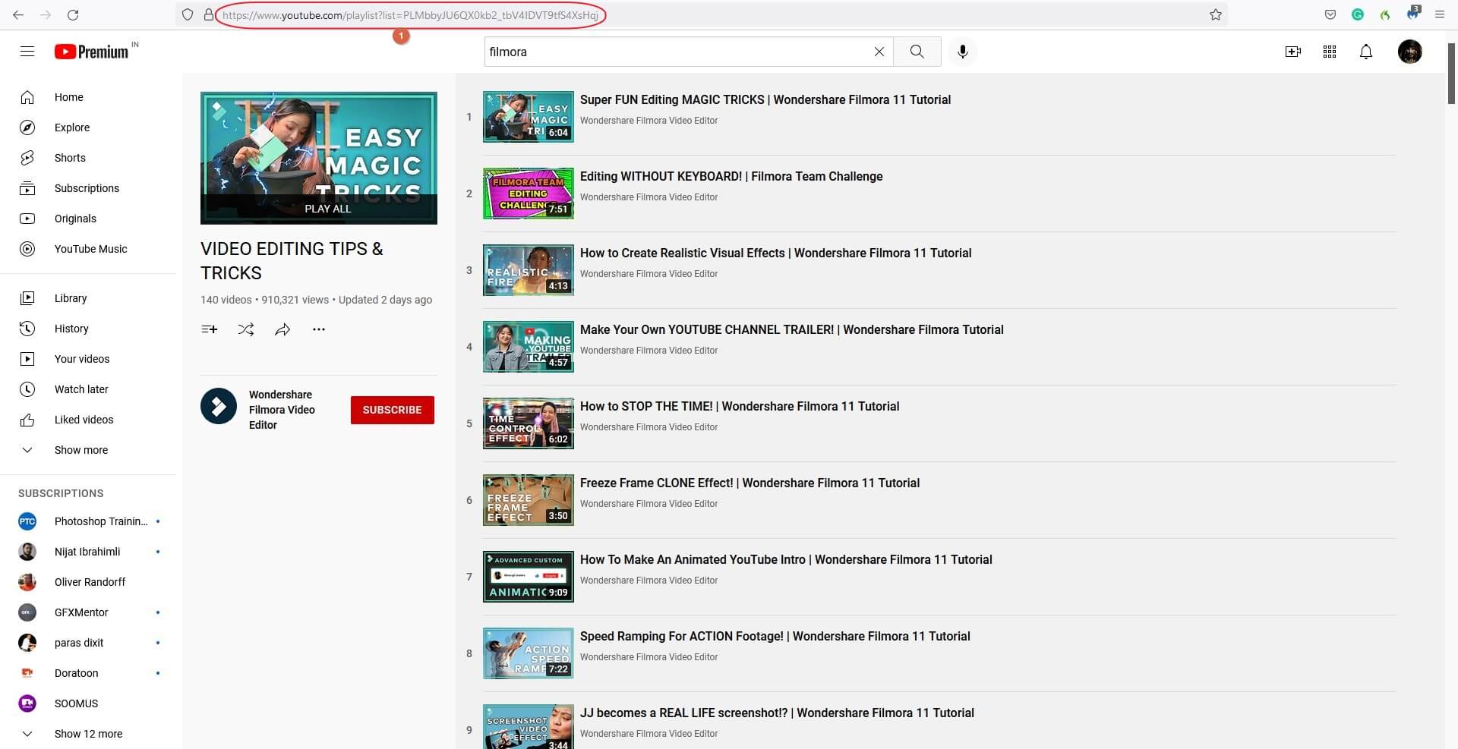Share the playlist

pos(282,329)
